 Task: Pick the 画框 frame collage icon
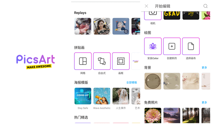pos(121,61)
